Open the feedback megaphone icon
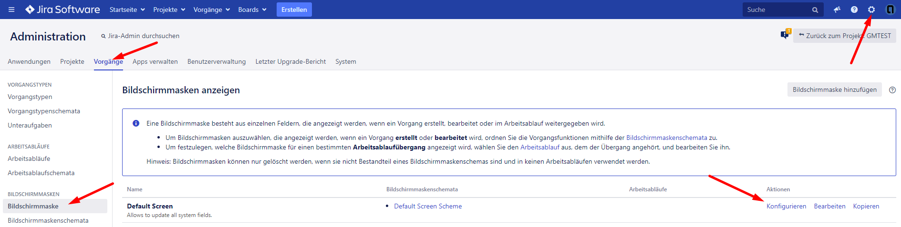 click(837, 10)
